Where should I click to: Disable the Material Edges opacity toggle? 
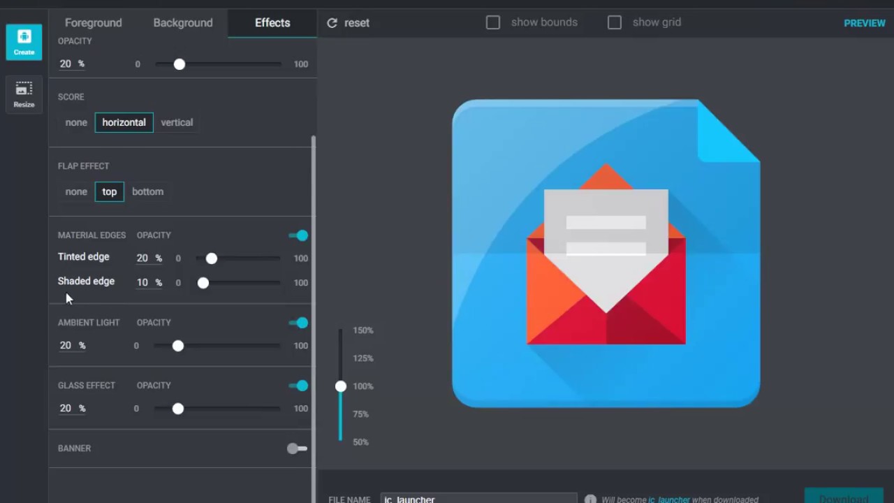297,235
